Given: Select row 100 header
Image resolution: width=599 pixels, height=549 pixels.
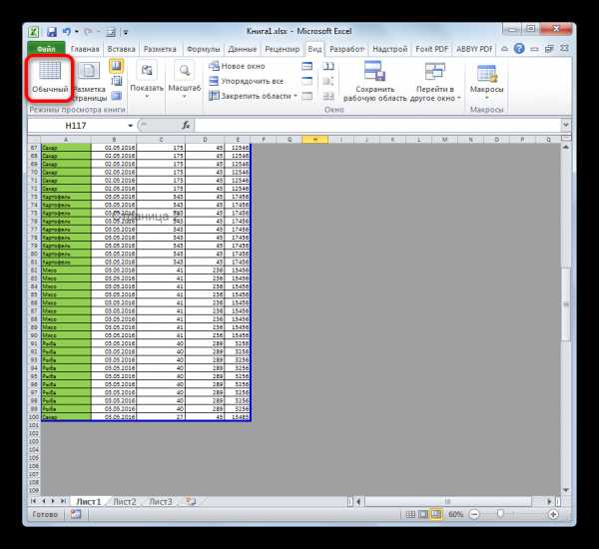Looking at the screenshot, I should coord(34,417).
